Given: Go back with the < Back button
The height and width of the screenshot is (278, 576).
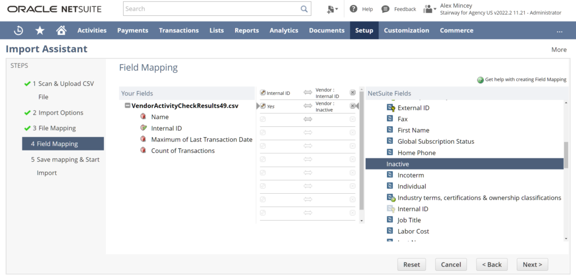Looking at the screenshot, I should 492,265.
